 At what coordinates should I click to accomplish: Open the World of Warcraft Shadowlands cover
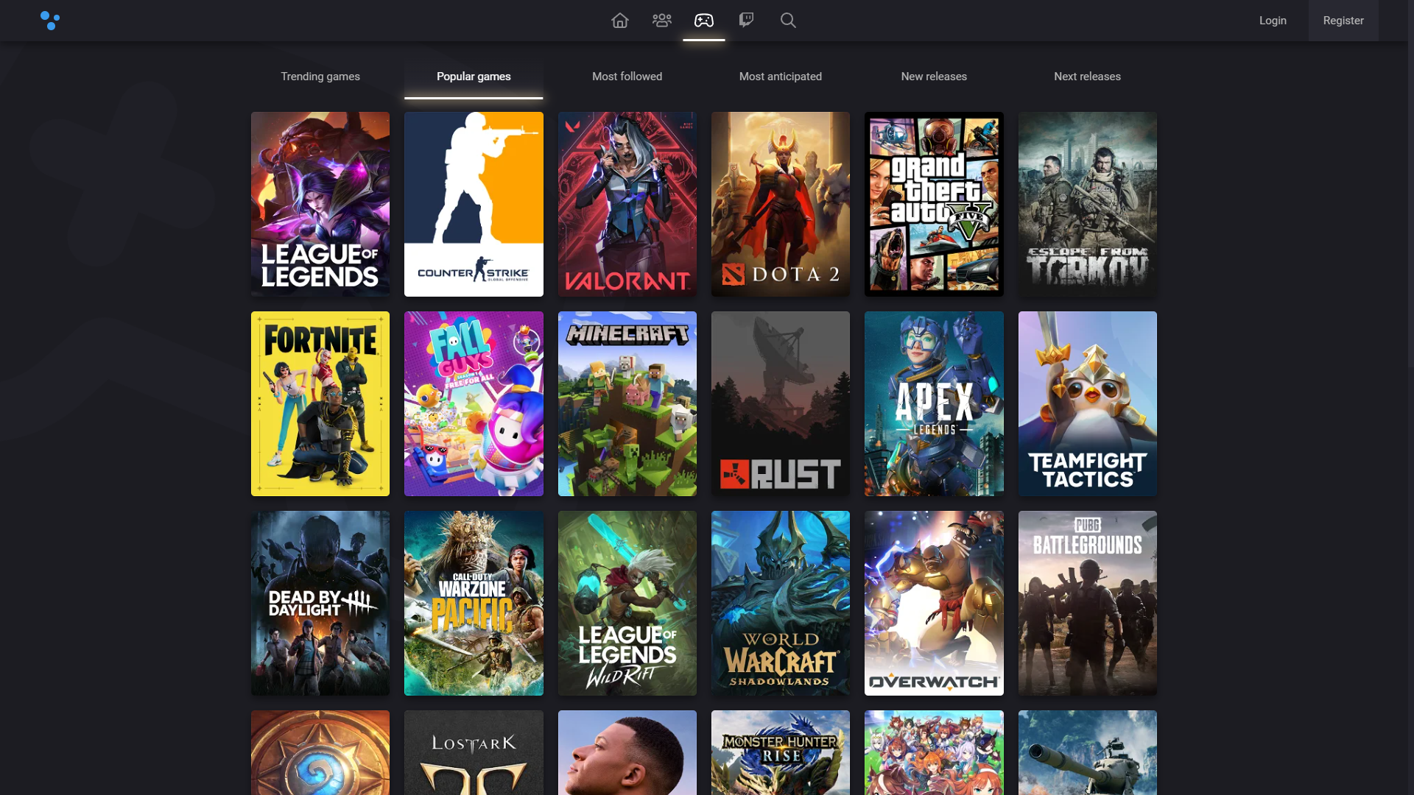click(781, 603)
